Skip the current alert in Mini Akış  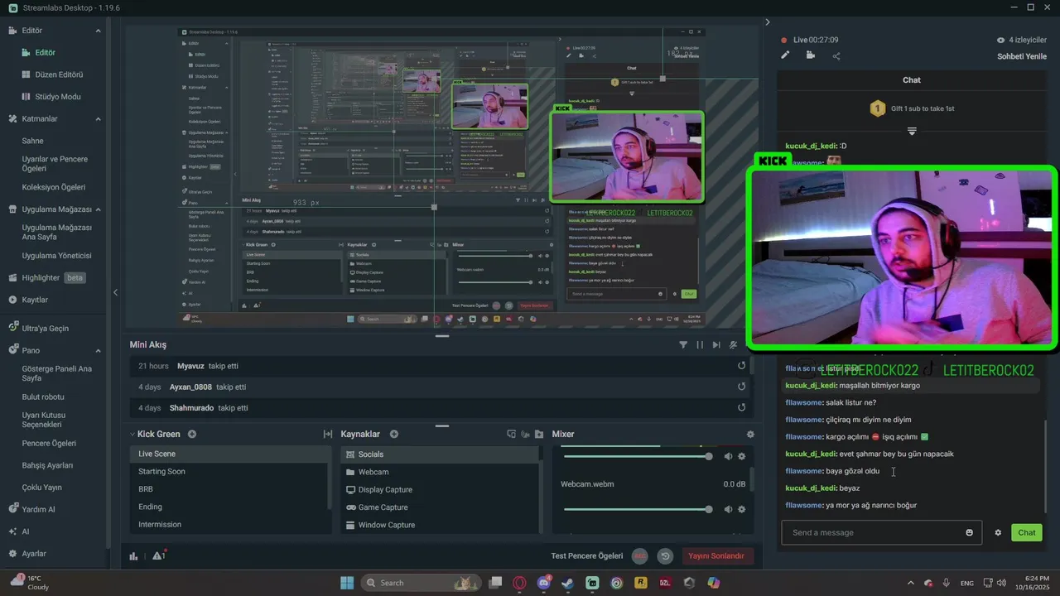pos(716,344)
